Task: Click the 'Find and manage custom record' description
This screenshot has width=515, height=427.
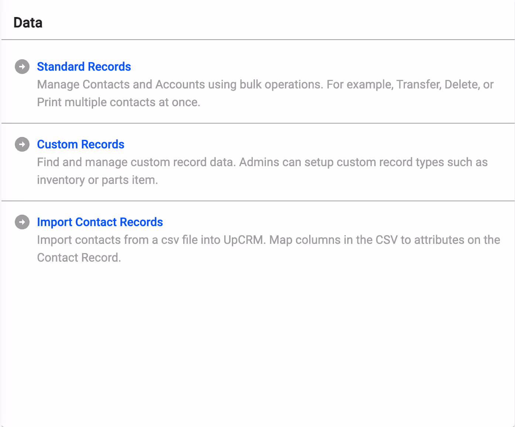Action: point(136,162)
